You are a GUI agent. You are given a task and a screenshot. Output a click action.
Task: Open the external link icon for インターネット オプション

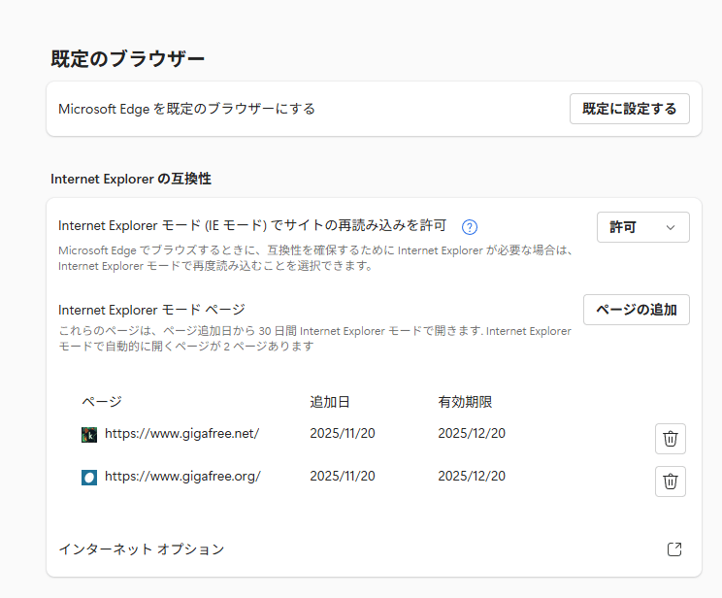pyautogui.click(x=674, y=549)
